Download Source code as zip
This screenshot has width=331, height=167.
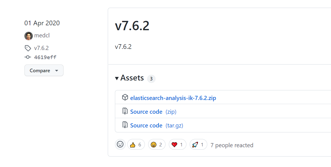coord(146,112)
